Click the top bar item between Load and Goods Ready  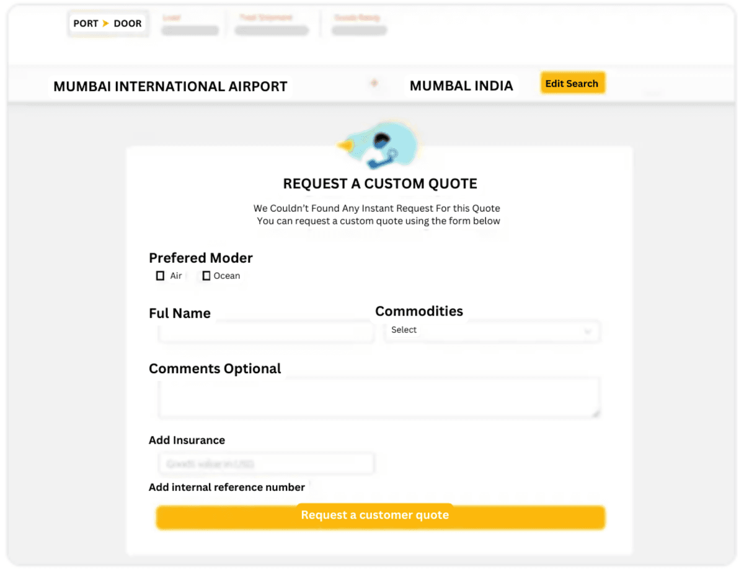pyautogui.click(x=271, y=25)
